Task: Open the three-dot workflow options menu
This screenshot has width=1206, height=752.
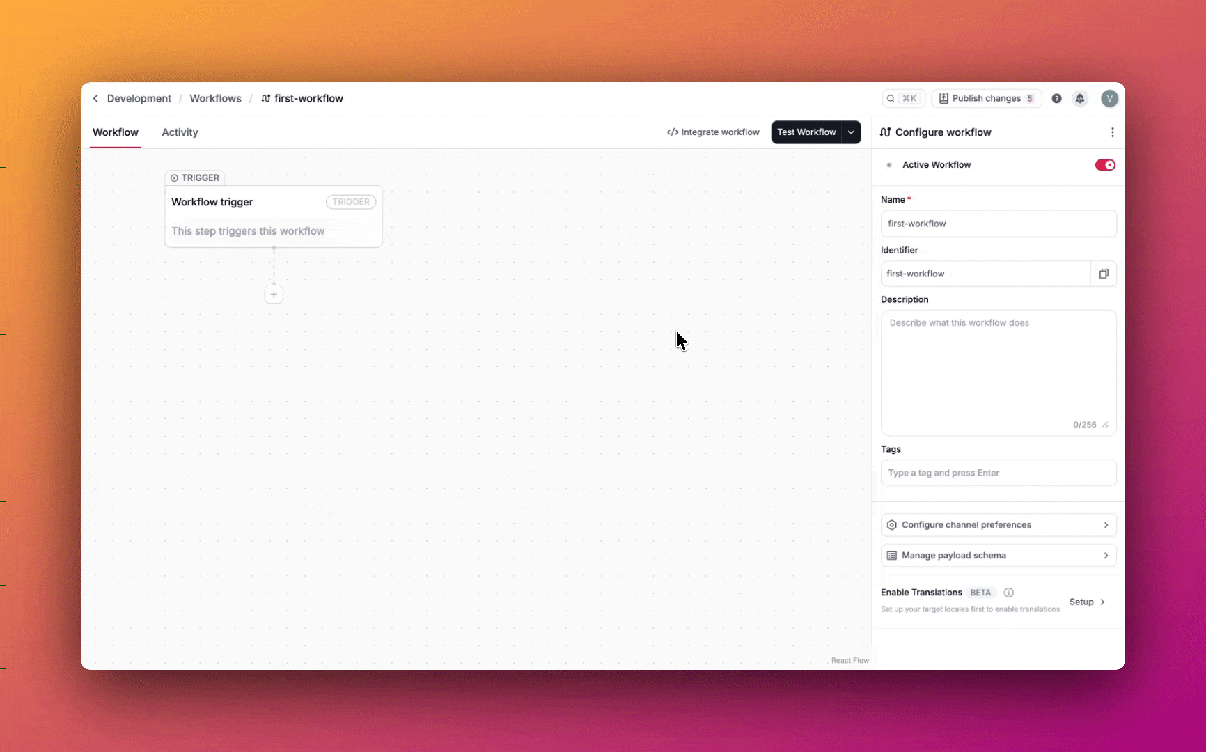Action: click(x=1113, y=132)
